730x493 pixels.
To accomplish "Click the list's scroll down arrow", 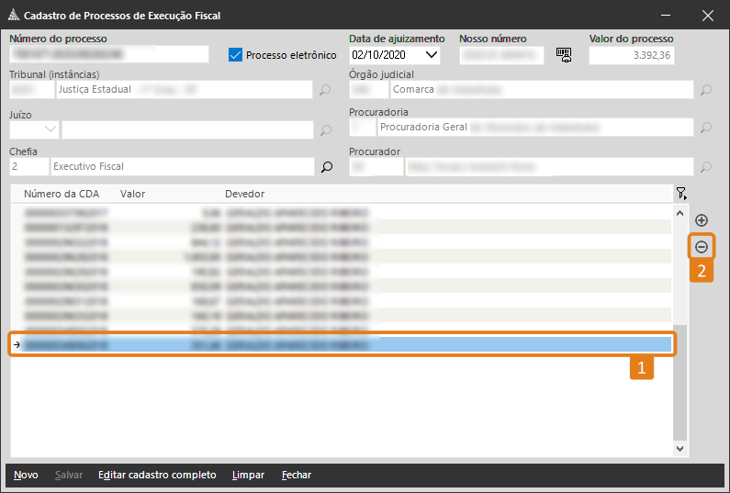I will tap(679, 449).
